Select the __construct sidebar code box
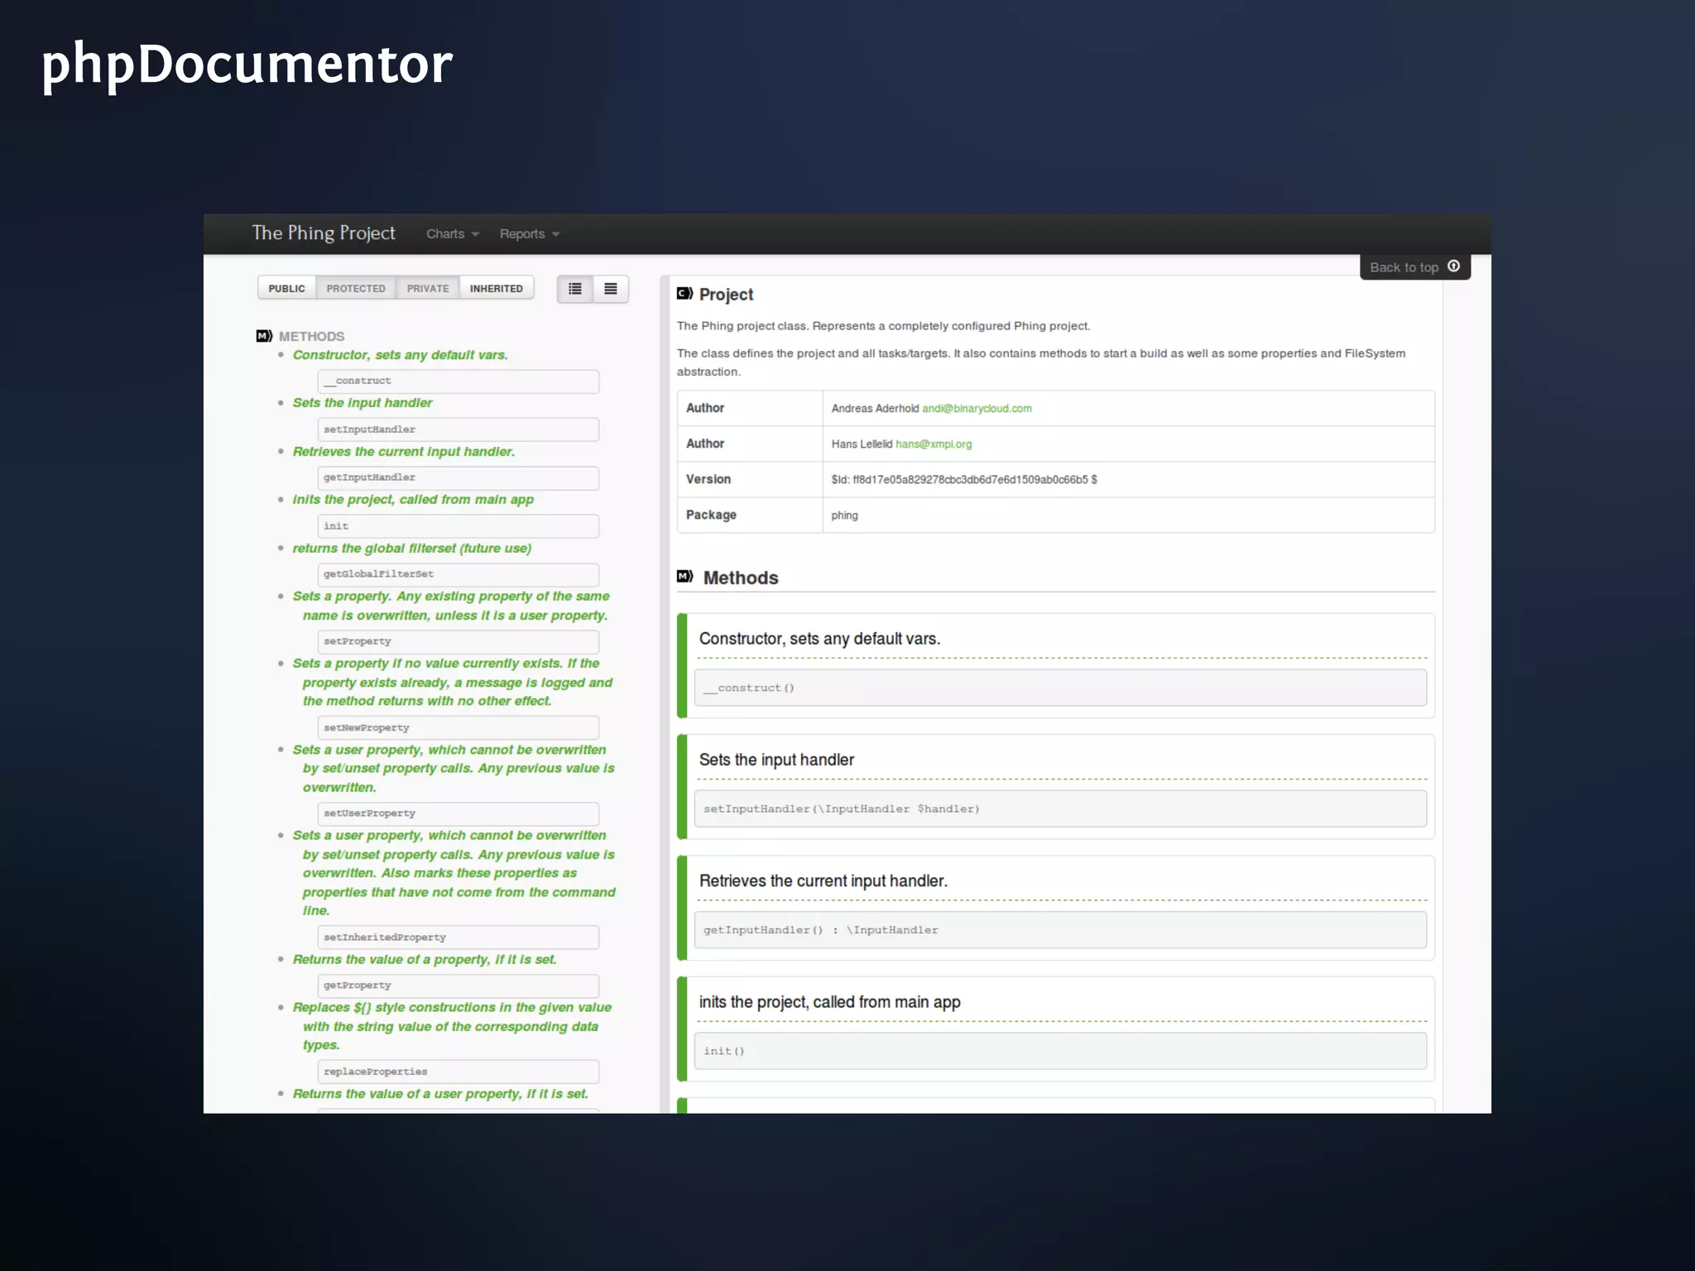Image resolution: width=1695 pixels, height=1271 pixels. click(459, 381)
